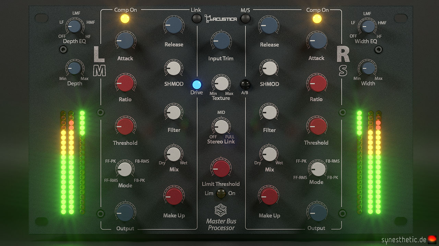This screenshot has width=439, height=246.
Task: Click the right Make Up knob
Action: (269, 196)
